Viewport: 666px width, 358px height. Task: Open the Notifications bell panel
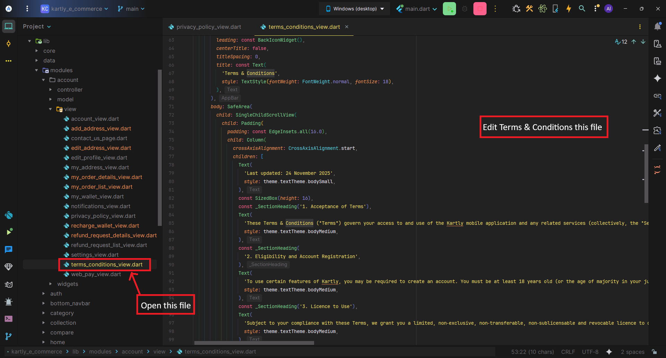(657, 27)
